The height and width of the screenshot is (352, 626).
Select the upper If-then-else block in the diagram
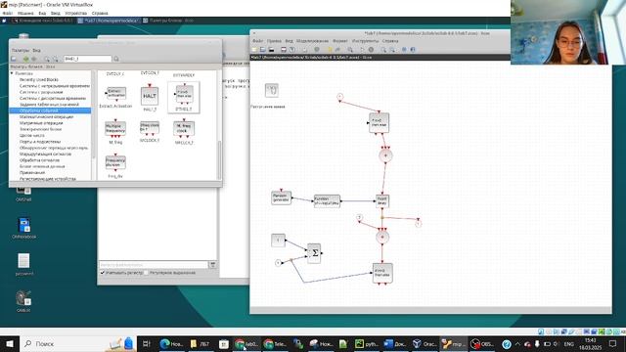pos(379,122)
